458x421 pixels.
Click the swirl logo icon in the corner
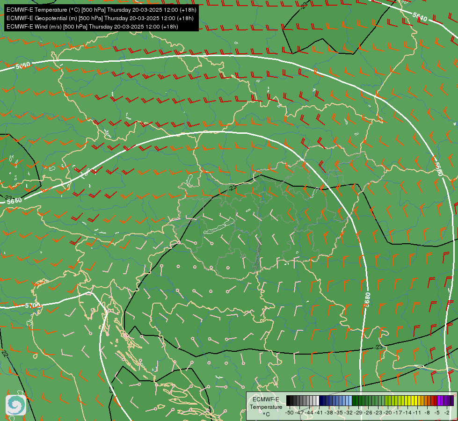tap(16, 405)
